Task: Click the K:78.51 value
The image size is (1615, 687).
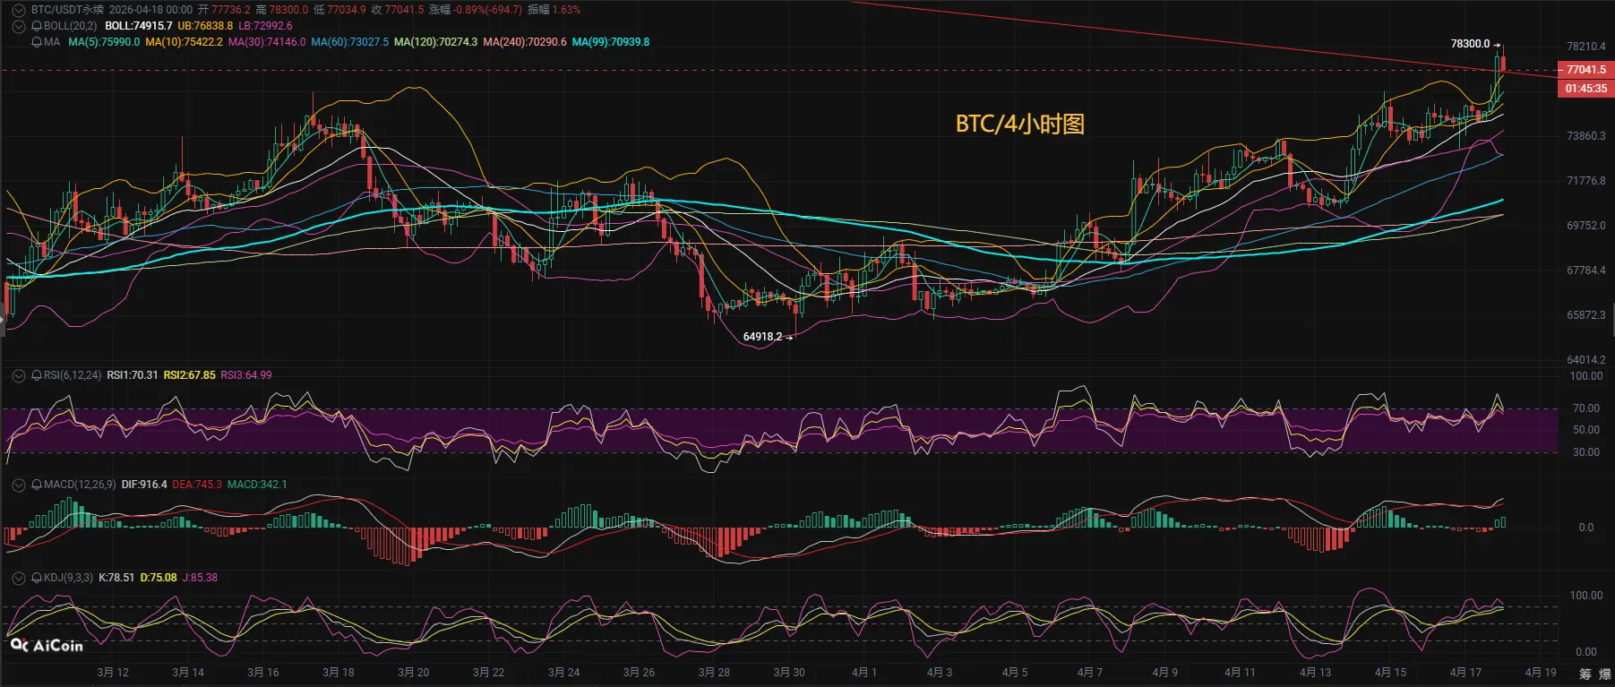Action: 116,578
